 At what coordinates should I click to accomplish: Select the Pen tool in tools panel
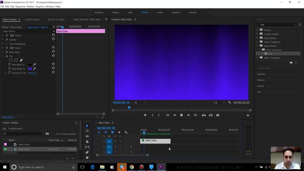[x=87, y=152]
